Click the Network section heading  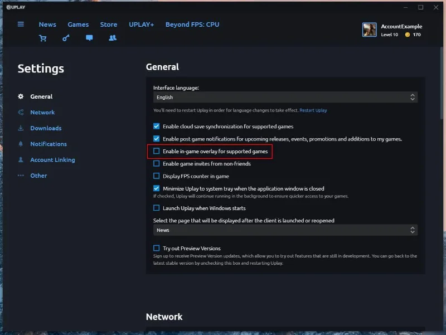[164, 317]
